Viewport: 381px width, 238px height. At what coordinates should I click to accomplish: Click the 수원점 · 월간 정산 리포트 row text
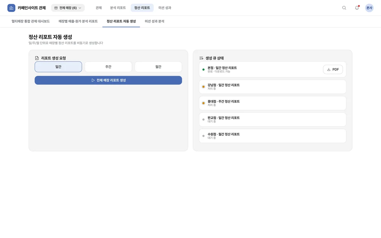pos(224,134)
